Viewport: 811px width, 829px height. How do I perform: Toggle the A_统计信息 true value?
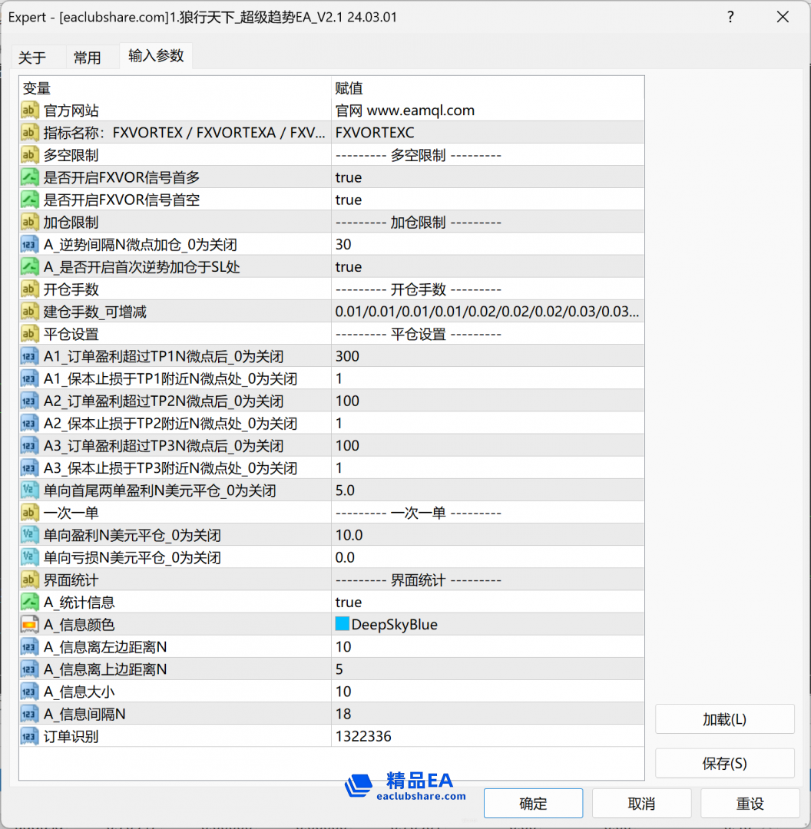349,603
